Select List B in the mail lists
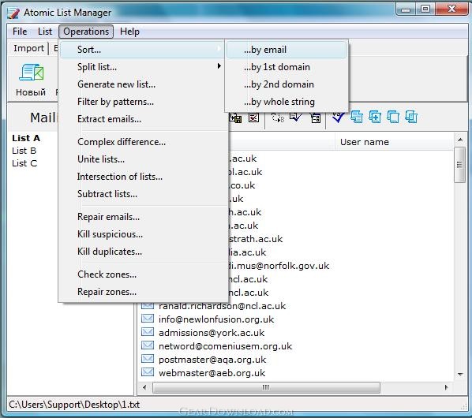The image size is (472, 418). 24,151
